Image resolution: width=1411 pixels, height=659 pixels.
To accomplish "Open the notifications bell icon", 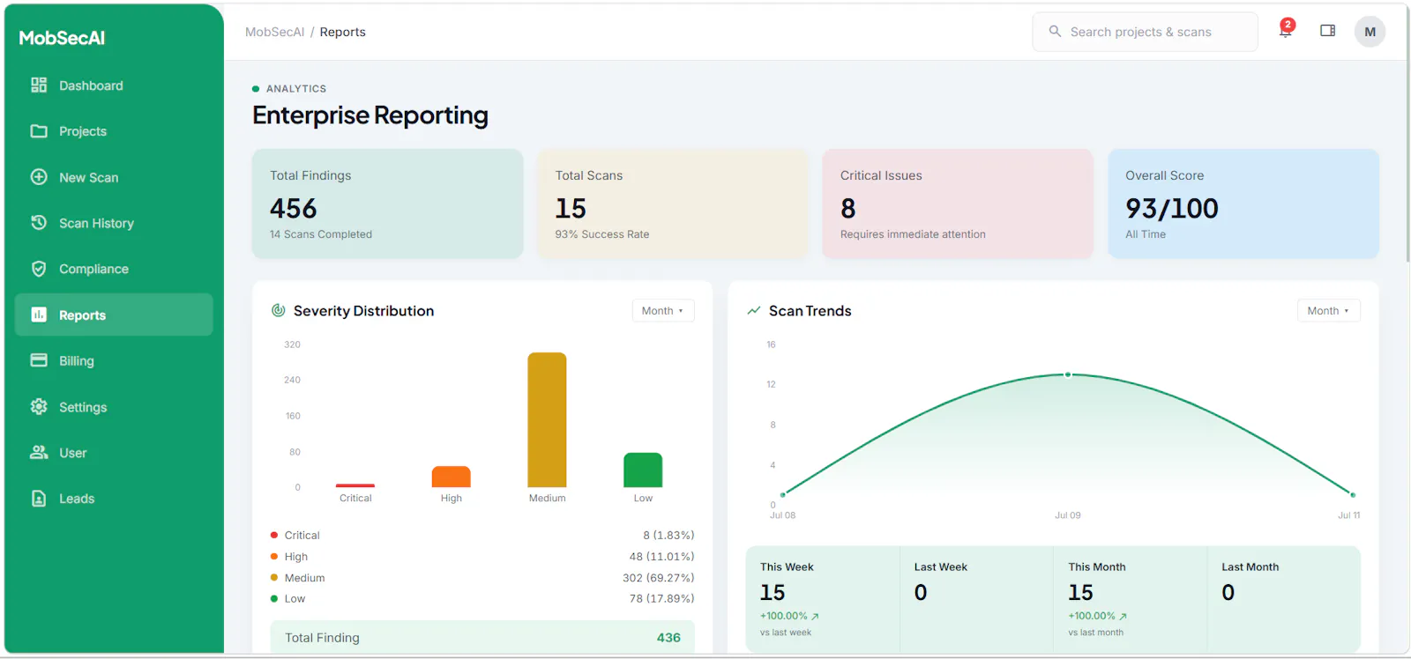I will click(1286, 31).
